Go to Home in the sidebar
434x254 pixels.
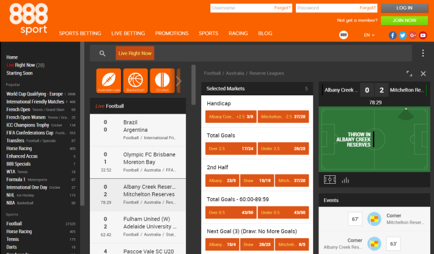pyautogui.click(x=12, y=57)
